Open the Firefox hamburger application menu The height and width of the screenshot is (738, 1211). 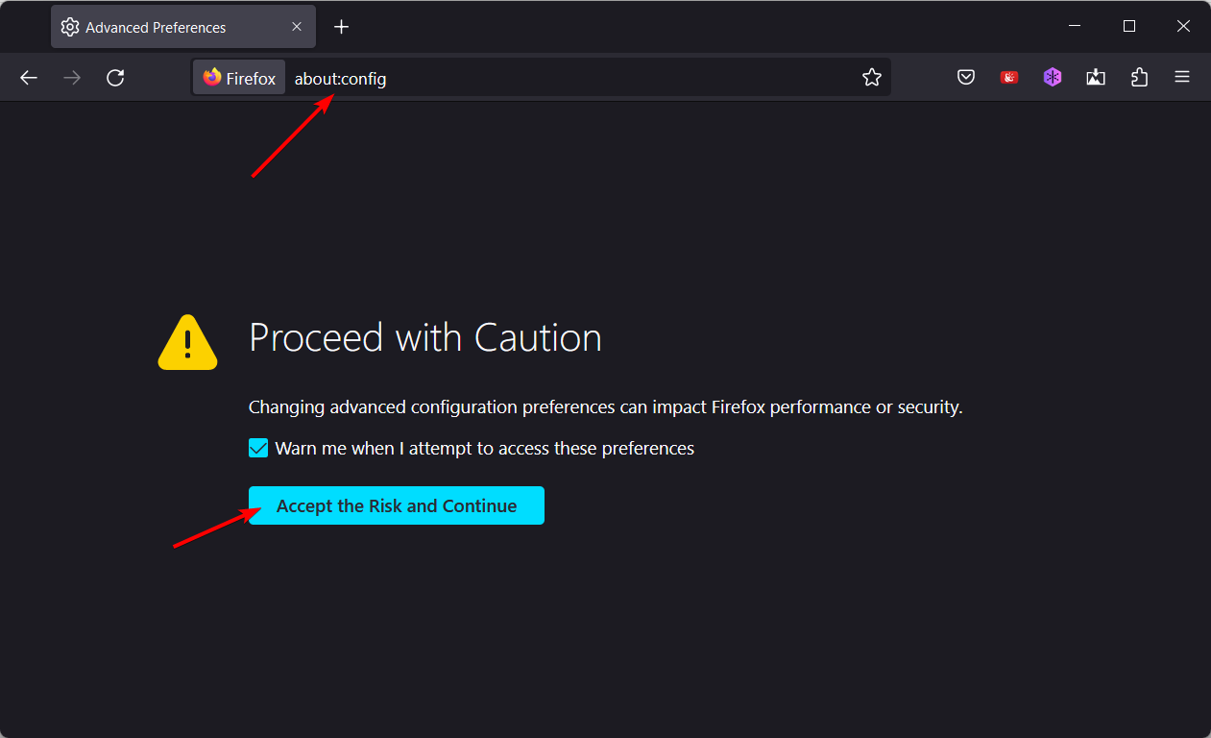point(1182,78)
